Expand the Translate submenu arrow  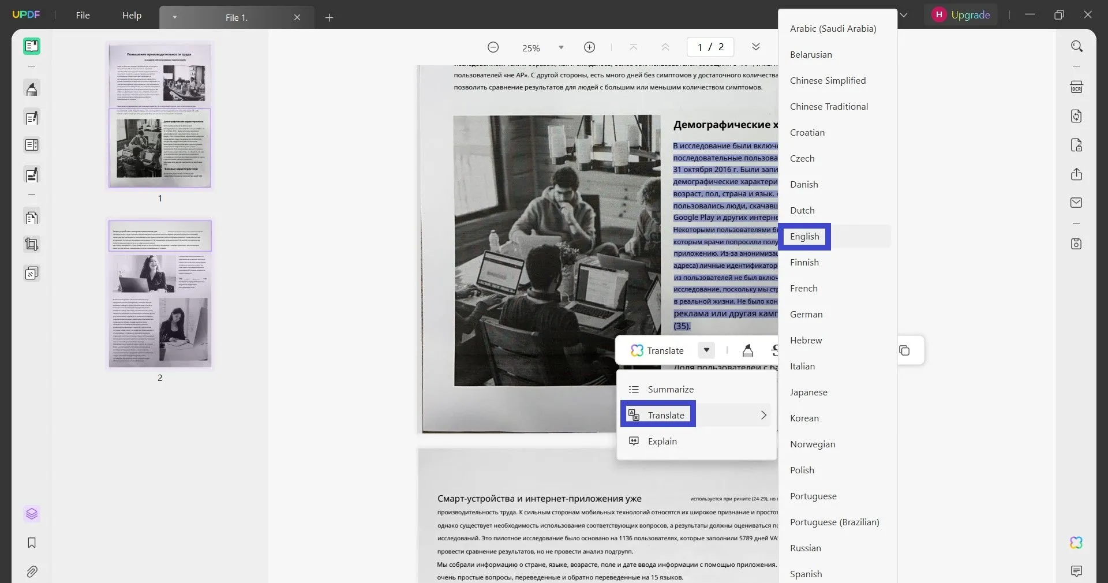point(763,414)
